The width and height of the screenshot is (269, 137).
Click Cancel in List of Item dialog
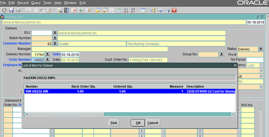(153, 123)
